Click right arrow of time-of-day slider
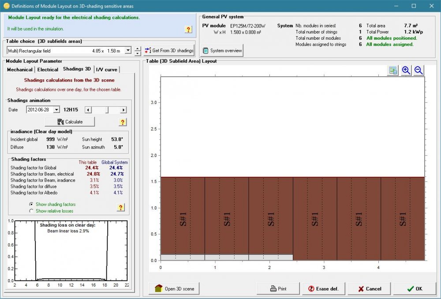 click(x=123, y=110)
